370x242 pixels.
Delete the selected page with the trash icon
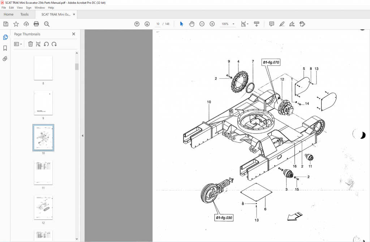coord(30,44)
